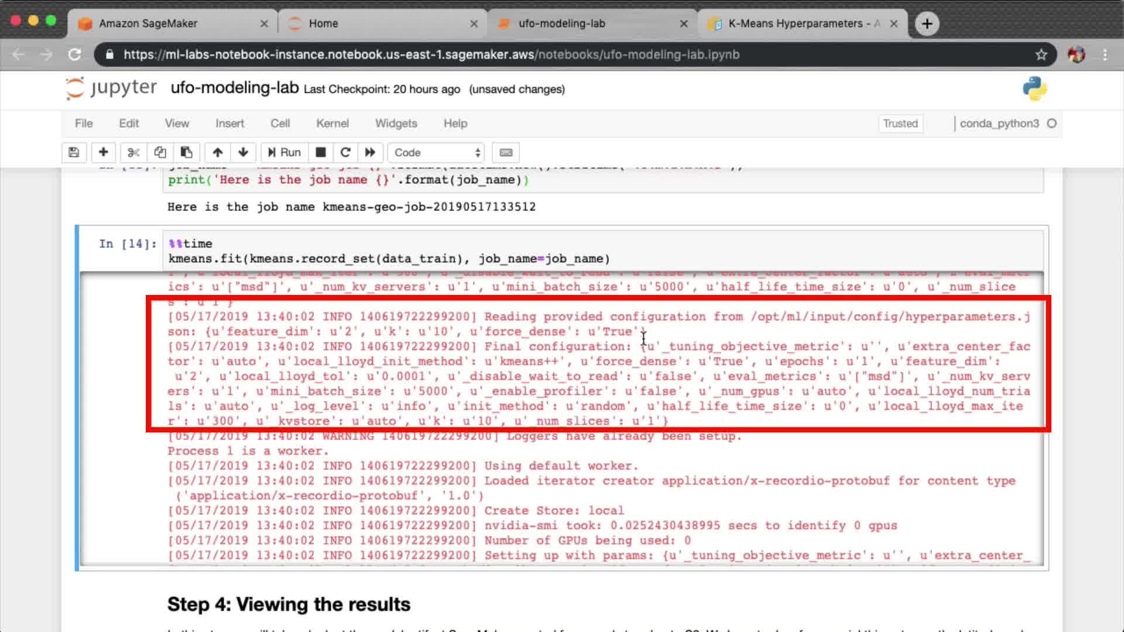Image resolution: width=1124 pixels, height=632 pixels.
Task: Paste cells below icon
Action: (x=187, y=153)
